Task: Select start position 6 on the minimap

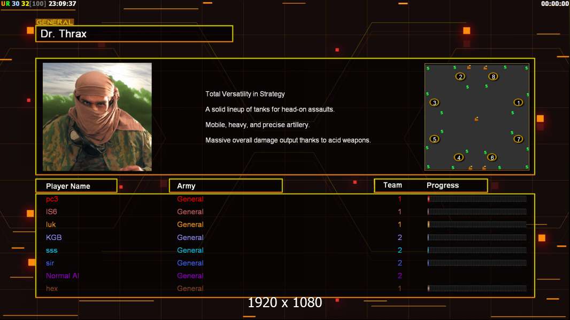Action: pos(492,157)
